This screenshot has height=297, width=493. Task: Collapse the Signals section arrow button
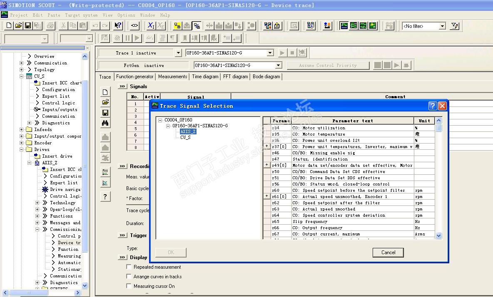point(122,87)
